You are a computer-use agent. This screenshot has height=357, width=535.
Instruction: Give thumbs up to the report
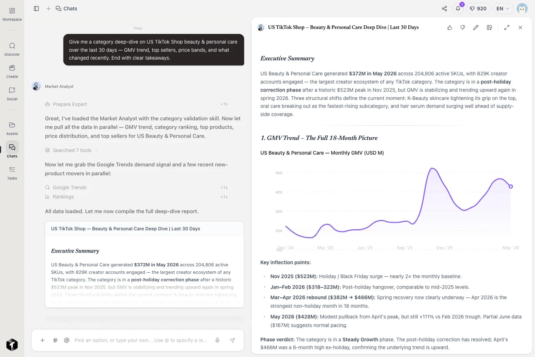tap(450, 27)
